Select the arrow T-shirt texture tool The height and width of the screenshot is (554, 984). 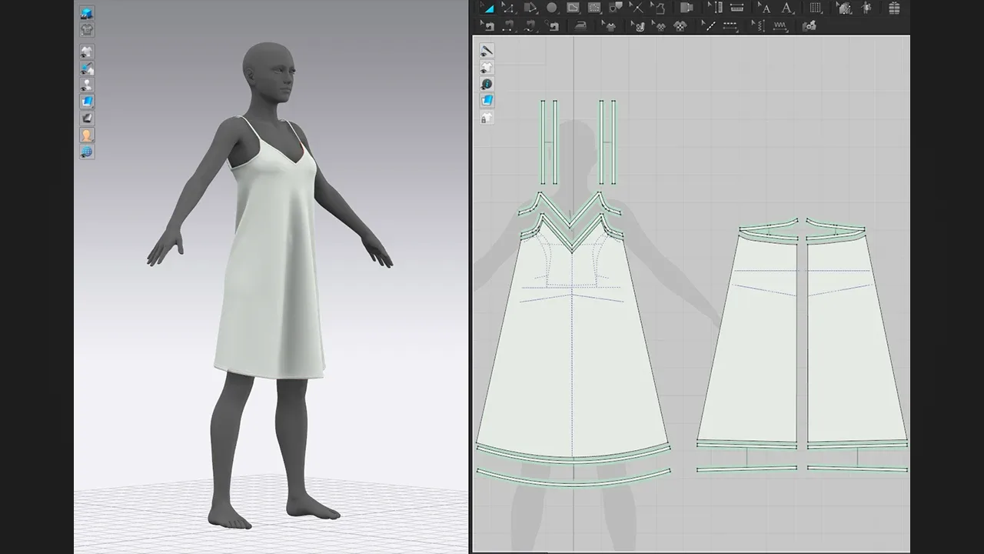pos(609,25)
